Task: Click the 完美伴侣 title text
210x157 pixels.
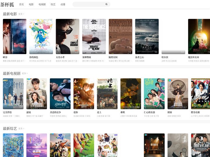Action: pos(7,112)
